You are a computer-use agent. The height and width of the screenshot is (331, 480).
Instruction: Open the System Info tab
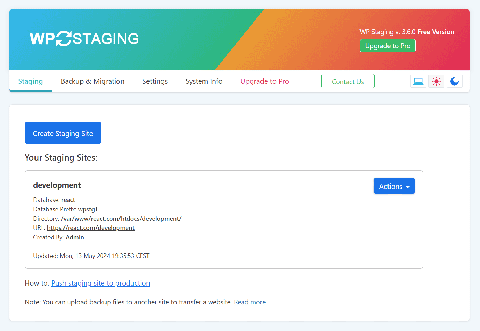[204, 81]
